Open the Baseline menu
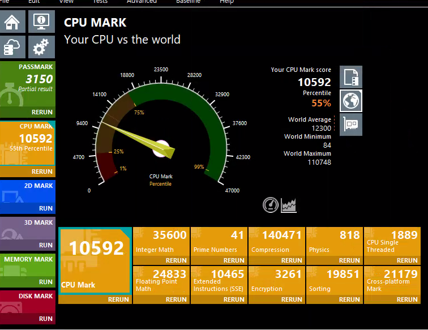This screenshot has width=428, height=330. 188,1
